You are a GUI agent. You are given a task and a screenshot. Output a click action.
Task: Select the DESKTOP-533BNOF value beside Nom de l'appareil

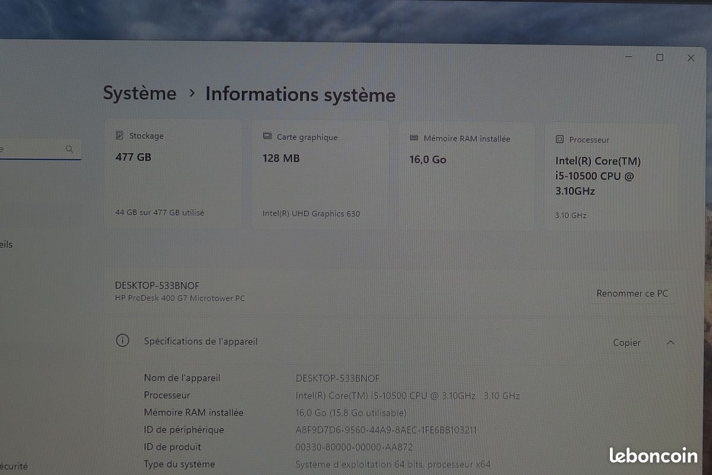[338, 378]
